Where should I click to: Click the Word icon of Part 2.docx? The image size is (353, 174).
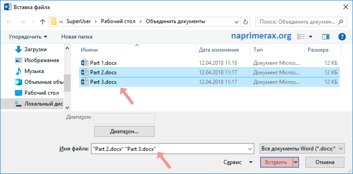84,72
